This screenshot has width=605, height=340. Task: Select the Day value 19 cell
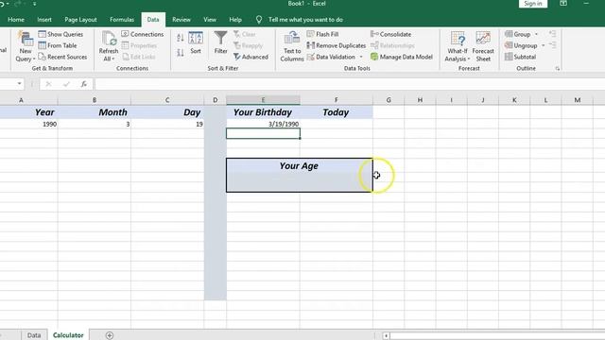(167, 124)
